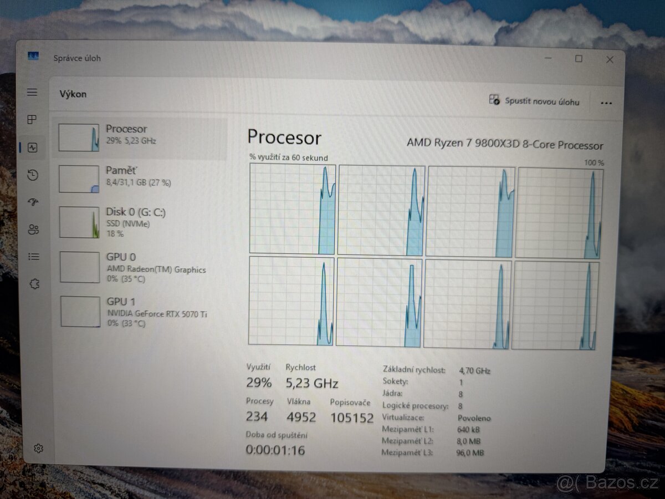Open the more options ellipsis menu
This screenshot has height=499, width=665.
click(606, 103)
